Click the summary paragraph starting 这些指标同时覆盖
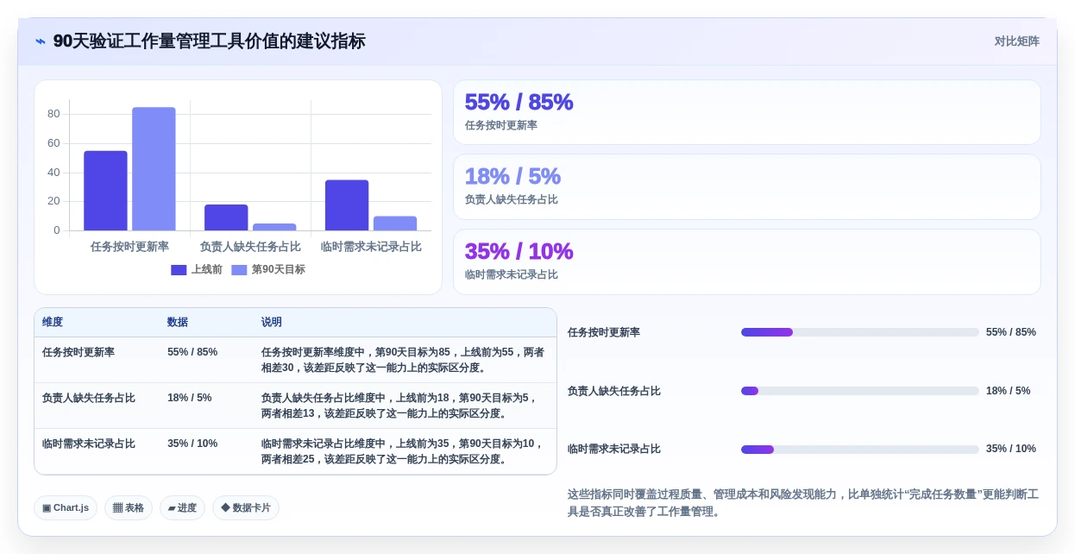 click(802, 503)
